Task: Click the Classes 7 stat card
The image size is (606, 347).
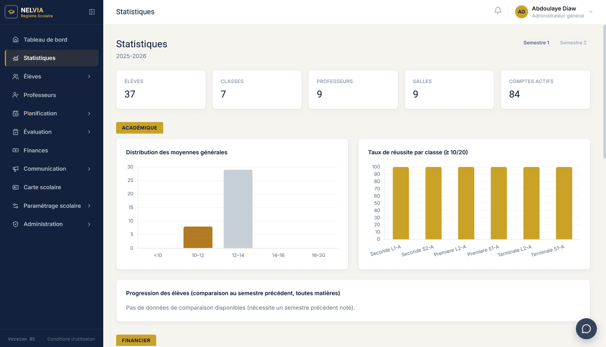Action: 257,90
